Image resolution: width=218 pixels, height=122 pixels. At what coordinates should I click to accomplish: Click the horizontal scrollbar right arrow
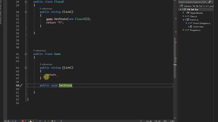click(141, 121)
